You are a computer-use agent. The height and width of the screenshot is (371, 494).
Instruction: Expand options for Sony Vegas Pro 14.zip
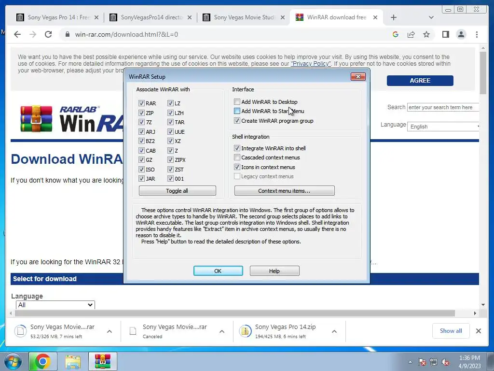[x=334, y=331]
